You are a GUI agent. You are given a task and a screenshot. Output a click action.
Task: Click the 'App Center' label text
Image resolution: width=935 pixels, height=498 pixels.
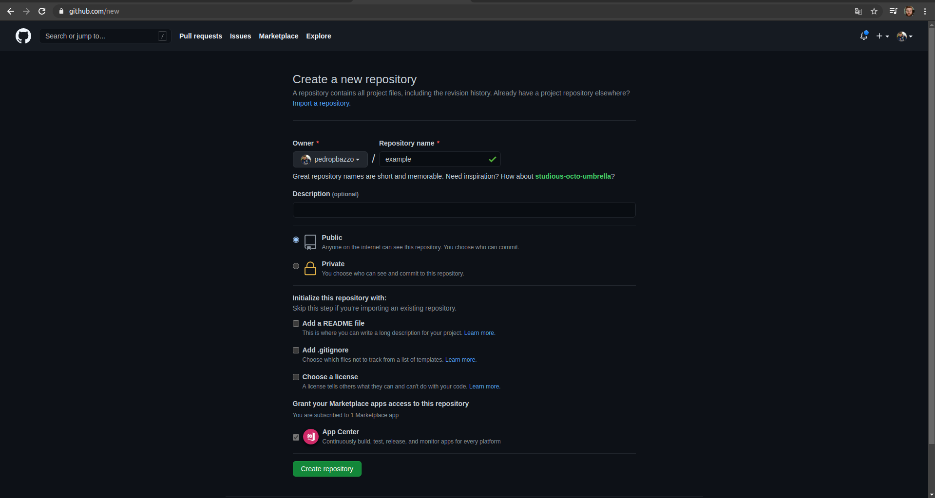341,432
